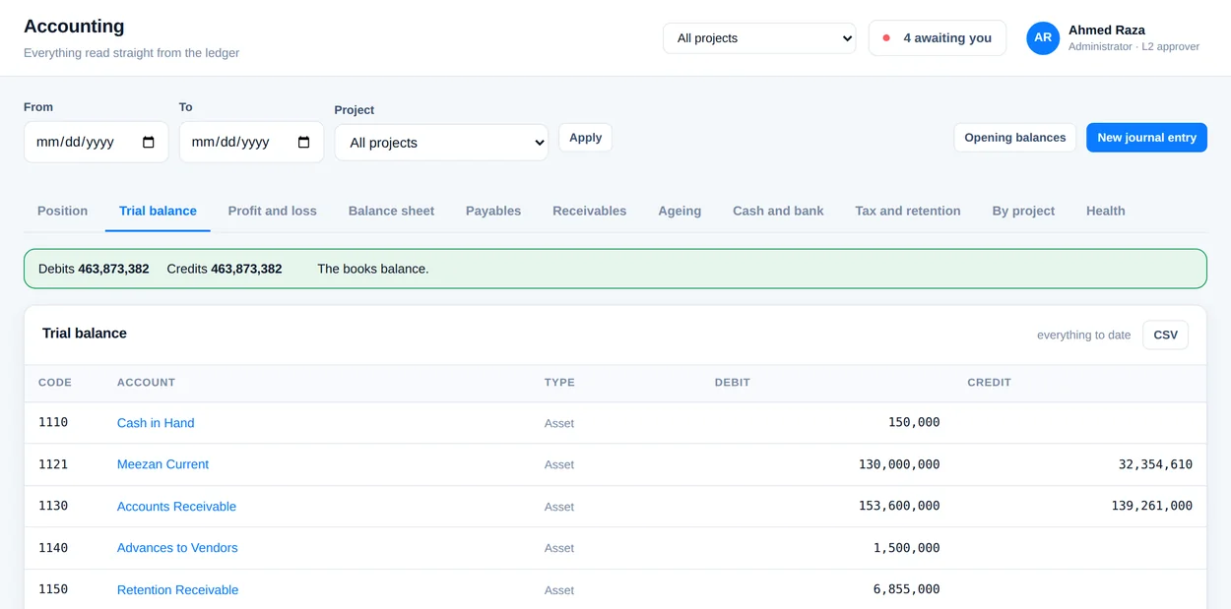Open the Advances to Vendors link

(177, 548)
